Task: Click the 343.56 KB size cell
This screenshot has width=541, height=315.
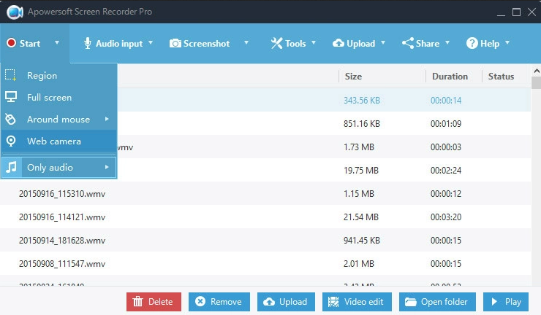Action: coord(362,100)
